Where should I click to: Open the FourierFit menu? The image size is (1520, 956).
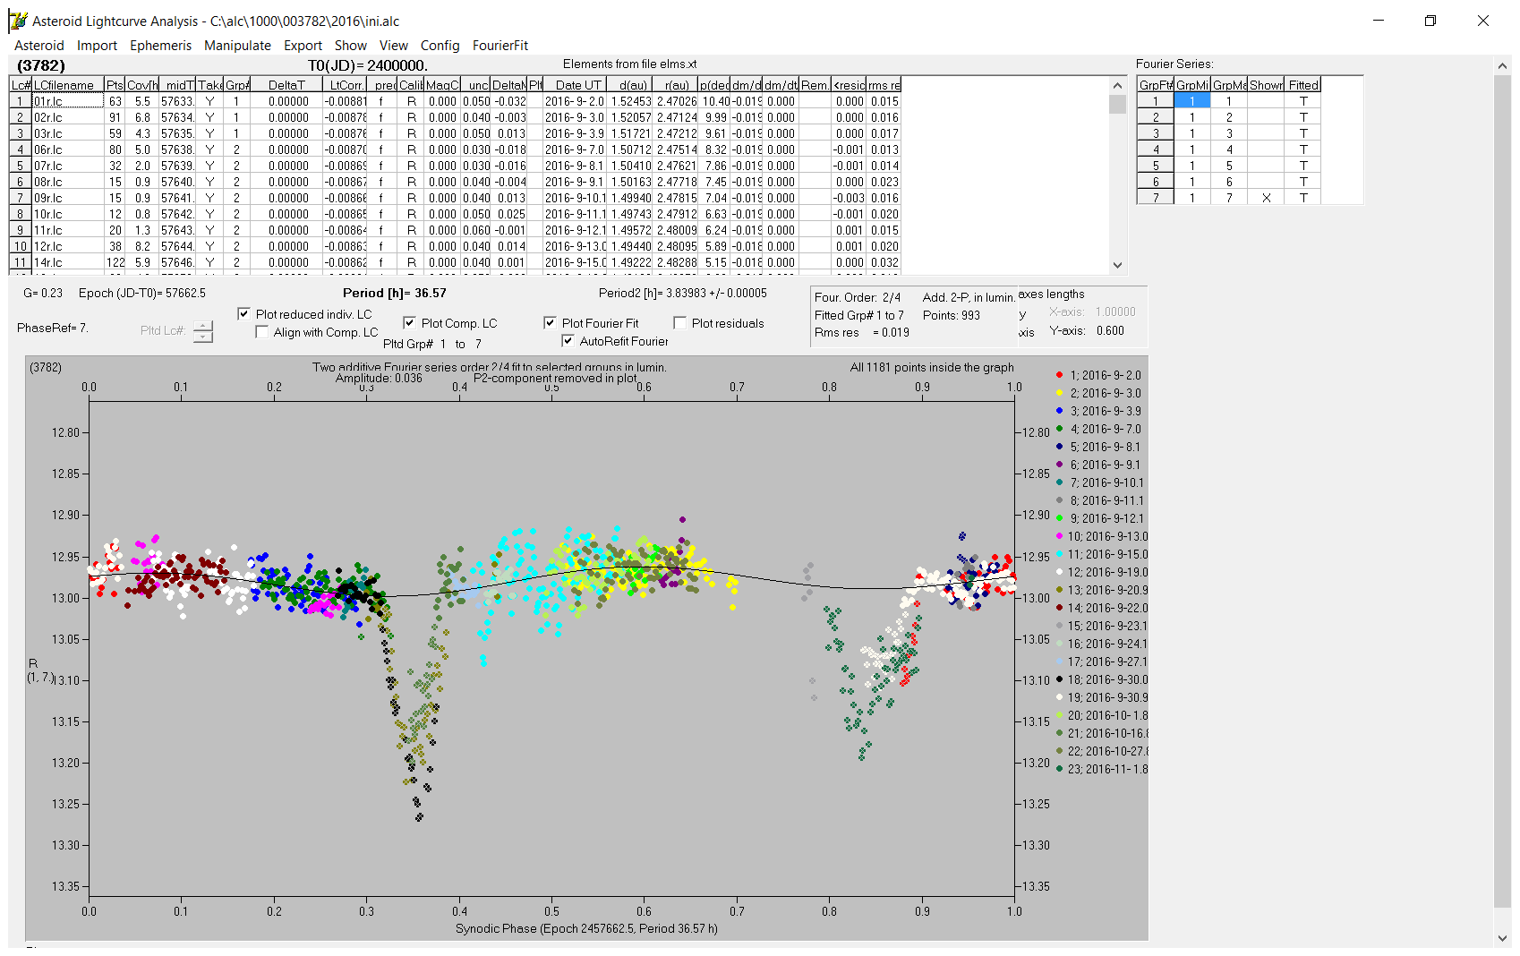point(500,46)
